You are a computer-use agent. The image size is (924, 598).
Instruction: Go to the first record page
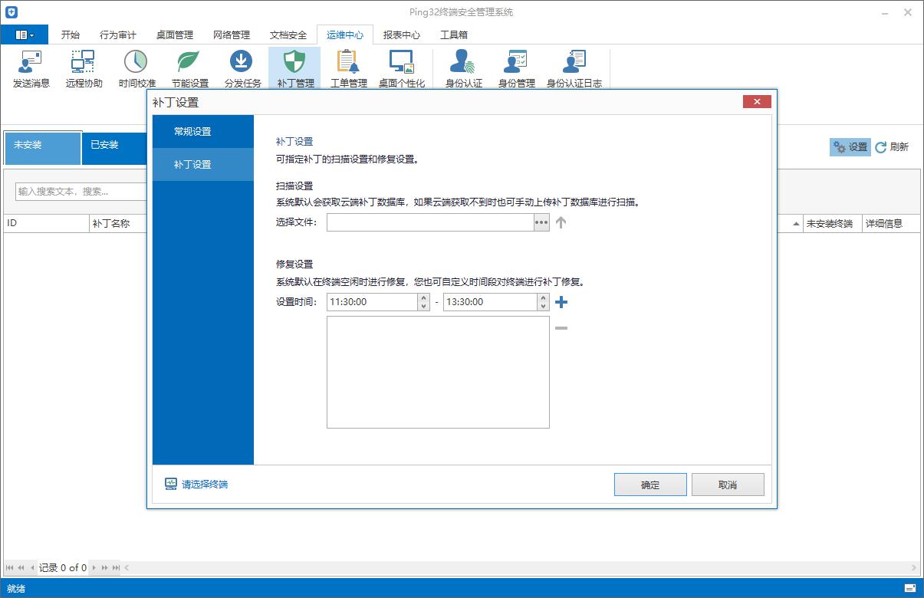(x=9, y=568)
